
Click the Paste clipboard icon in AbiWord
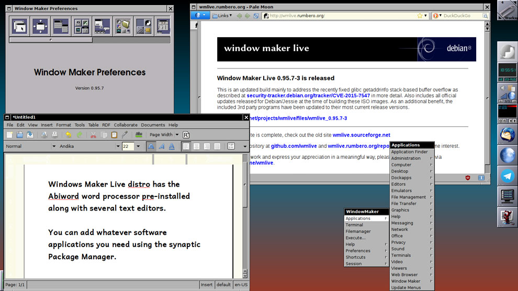(114, 135)
